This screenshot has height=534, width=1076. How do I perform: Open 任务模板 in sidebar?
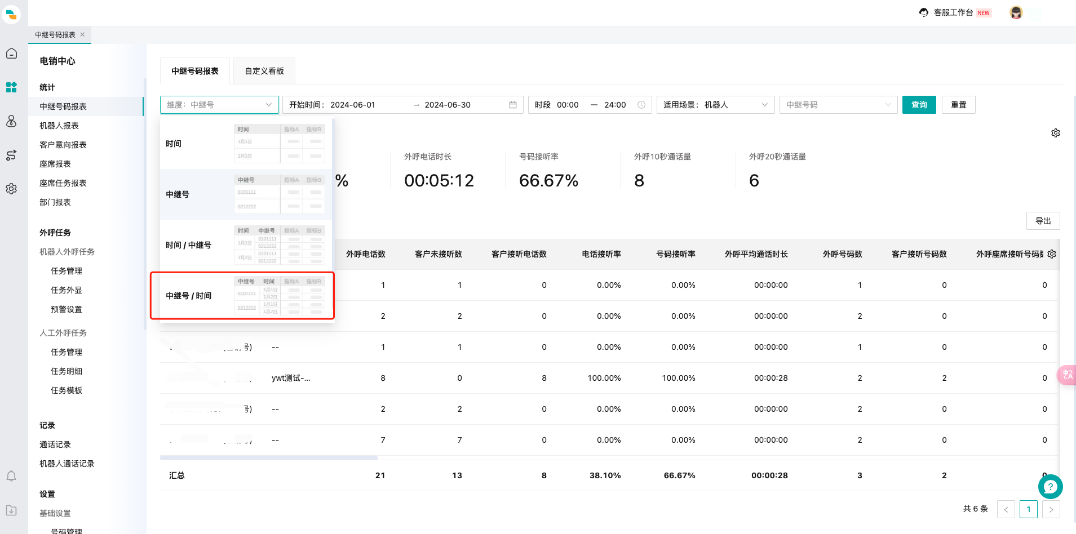(x=67, y=390)
